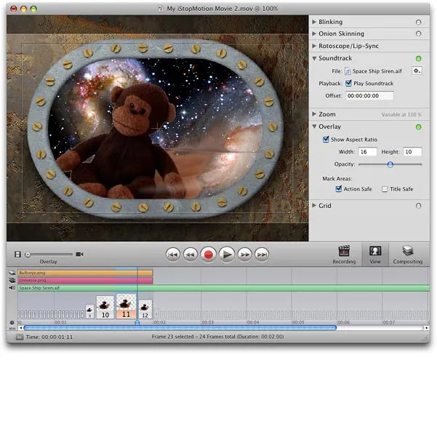Switch to the View tab

coord(375,254)
